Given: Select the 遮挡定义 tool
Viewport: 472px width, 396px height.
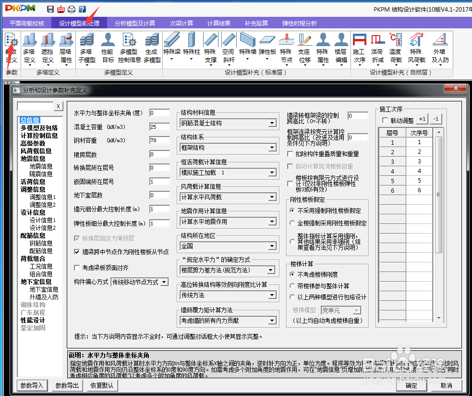Looking at the screenshot, I should click(48, 49).
